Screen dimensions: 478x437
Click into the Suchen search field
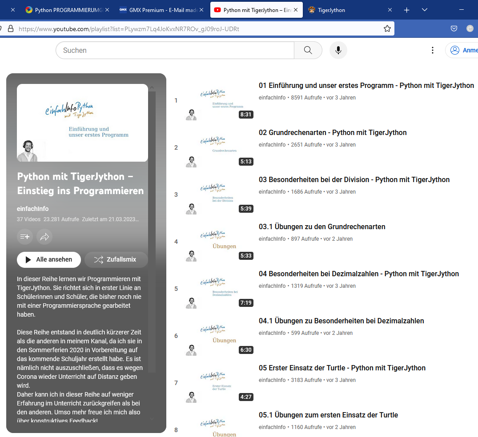coord(175,50)
